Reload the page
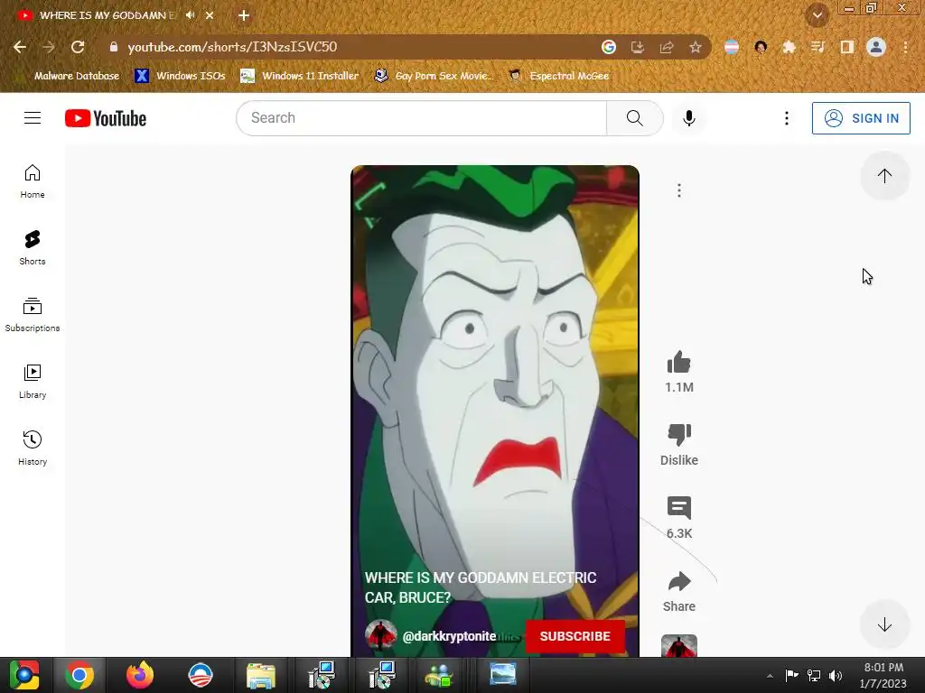The height and width of the screenshot is (693, 925). (x=78, y=47)
